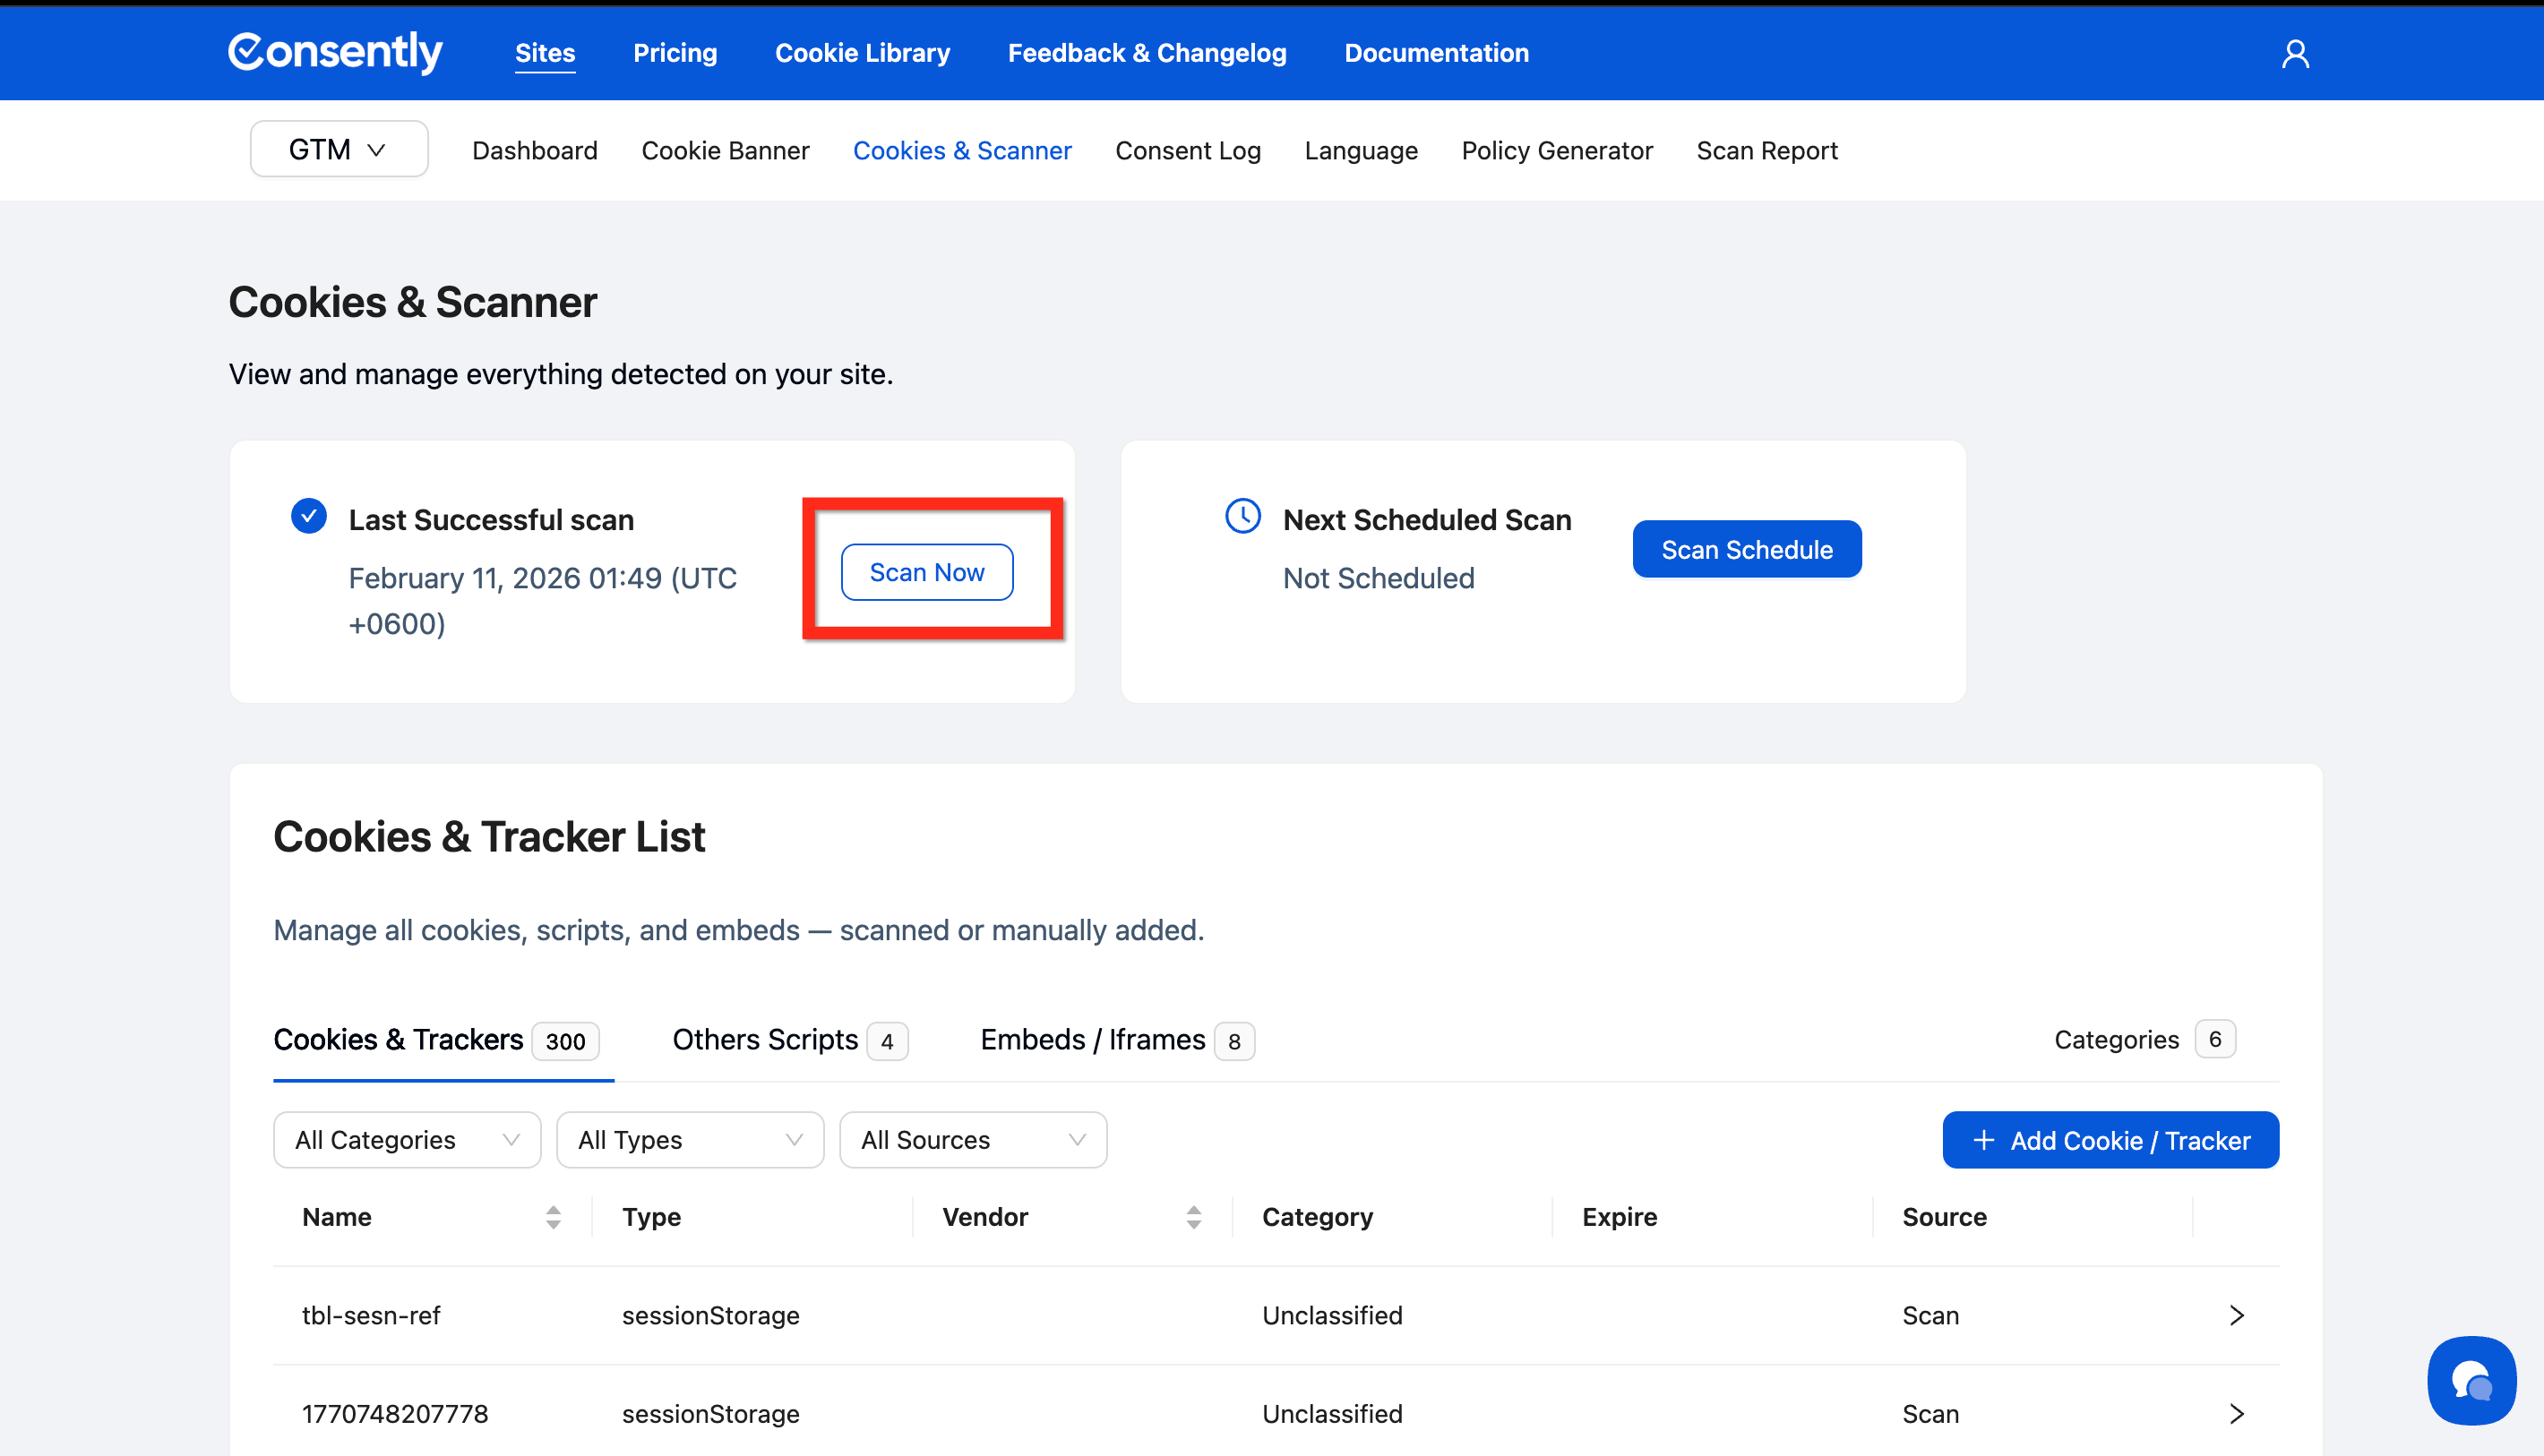Click the Next Scheduled Scan clock icon
This screenshot has height=1456, width=2544.
click(1242, 517)
